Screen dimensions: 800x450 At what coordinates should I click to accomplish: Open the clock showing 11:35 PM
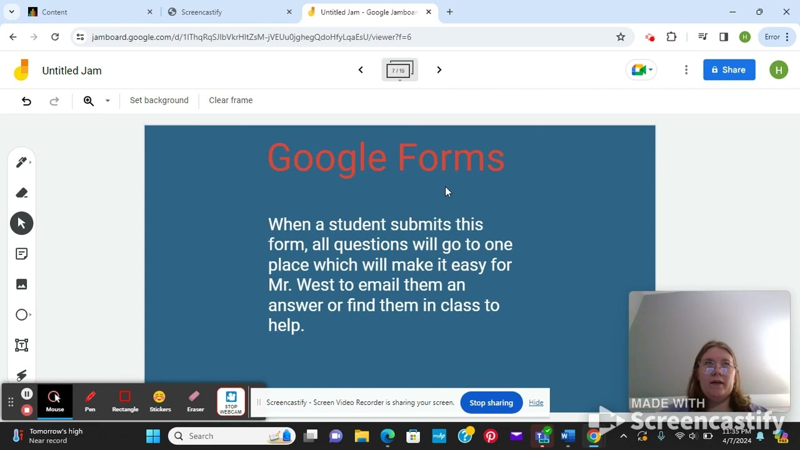pos(736,436)
